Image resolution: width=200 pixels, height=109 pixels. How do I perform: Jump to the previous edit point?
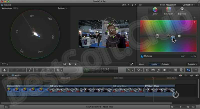click(x=65, y=64)
